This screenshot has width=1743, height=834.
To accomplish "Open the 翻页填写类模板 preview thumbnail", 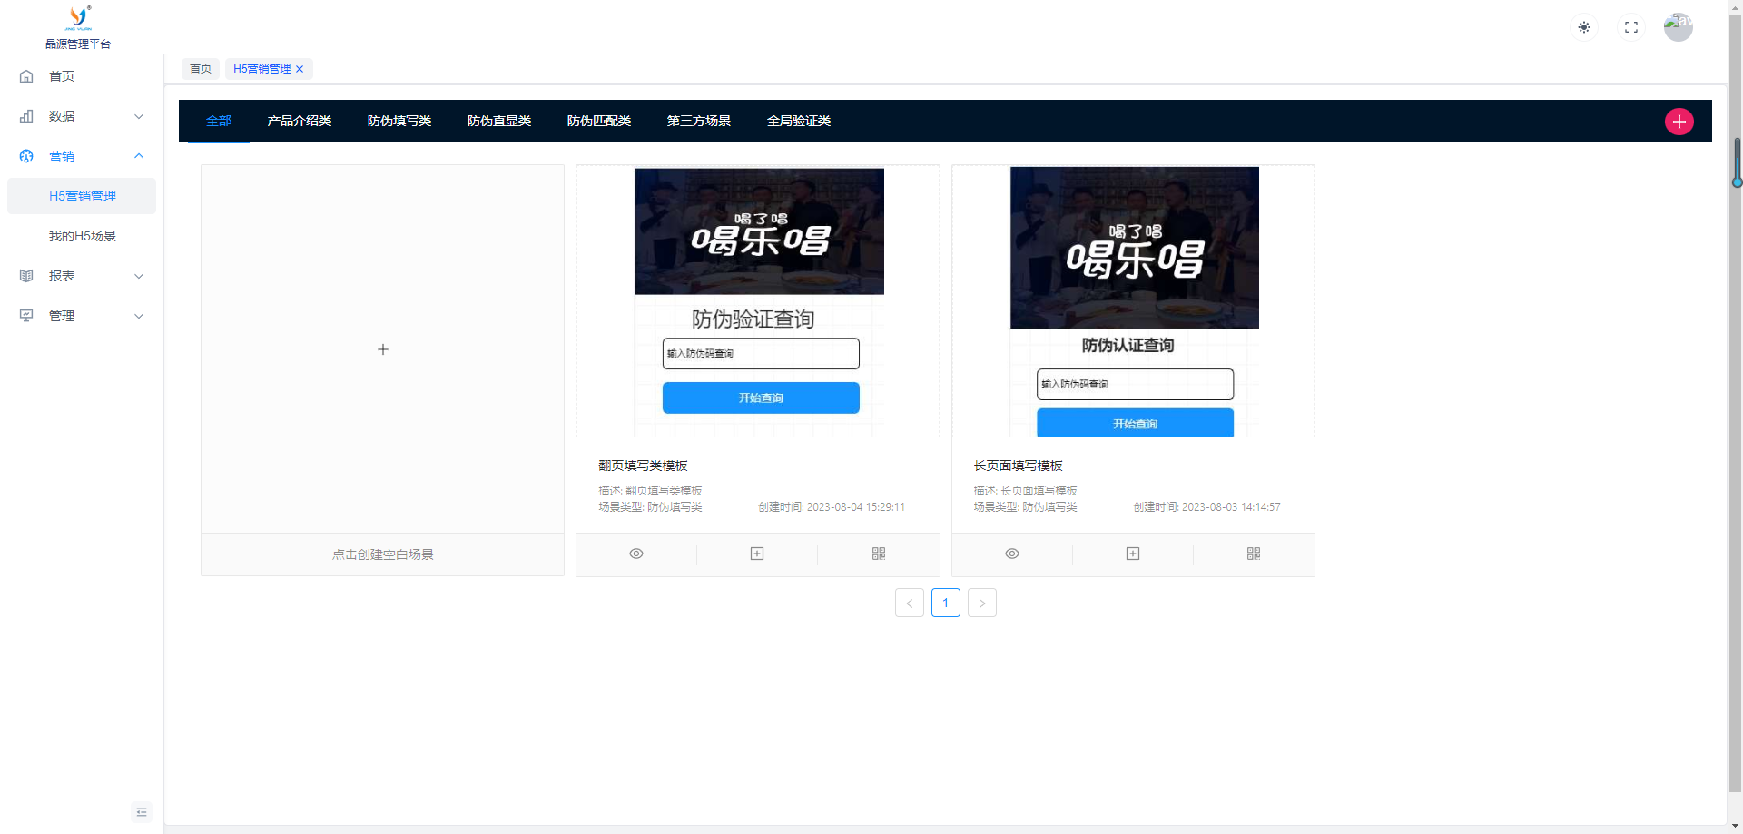I will tap(758, 301).
